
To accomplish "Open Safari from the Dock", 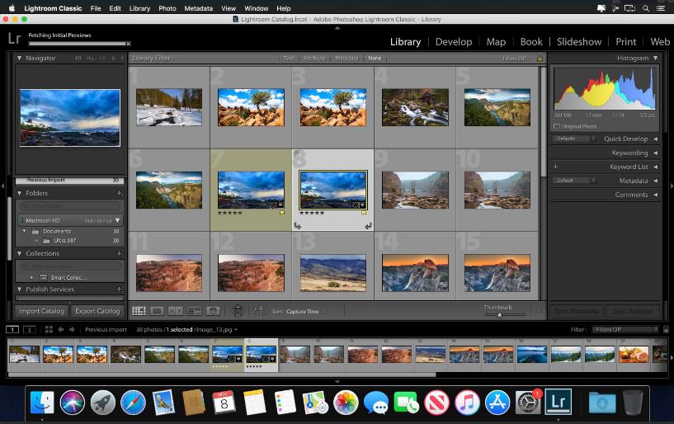I will 133,403.
